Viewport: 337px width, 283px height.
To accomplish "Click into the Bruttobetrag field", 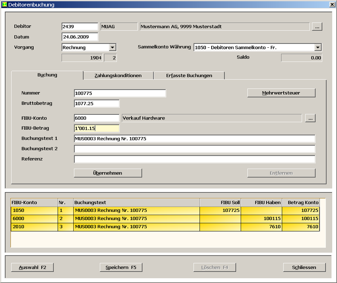I will tap(97, 103).
